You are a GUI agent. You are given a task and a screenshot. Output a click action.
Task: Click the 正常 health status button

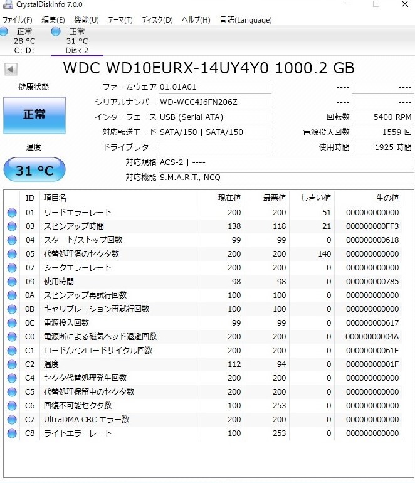[x=34, y=115]
